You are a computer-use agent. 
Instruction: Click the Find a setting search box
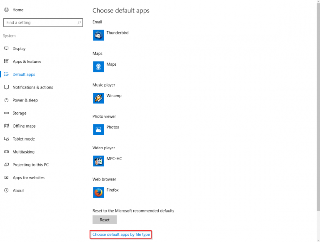pos(40,22)
